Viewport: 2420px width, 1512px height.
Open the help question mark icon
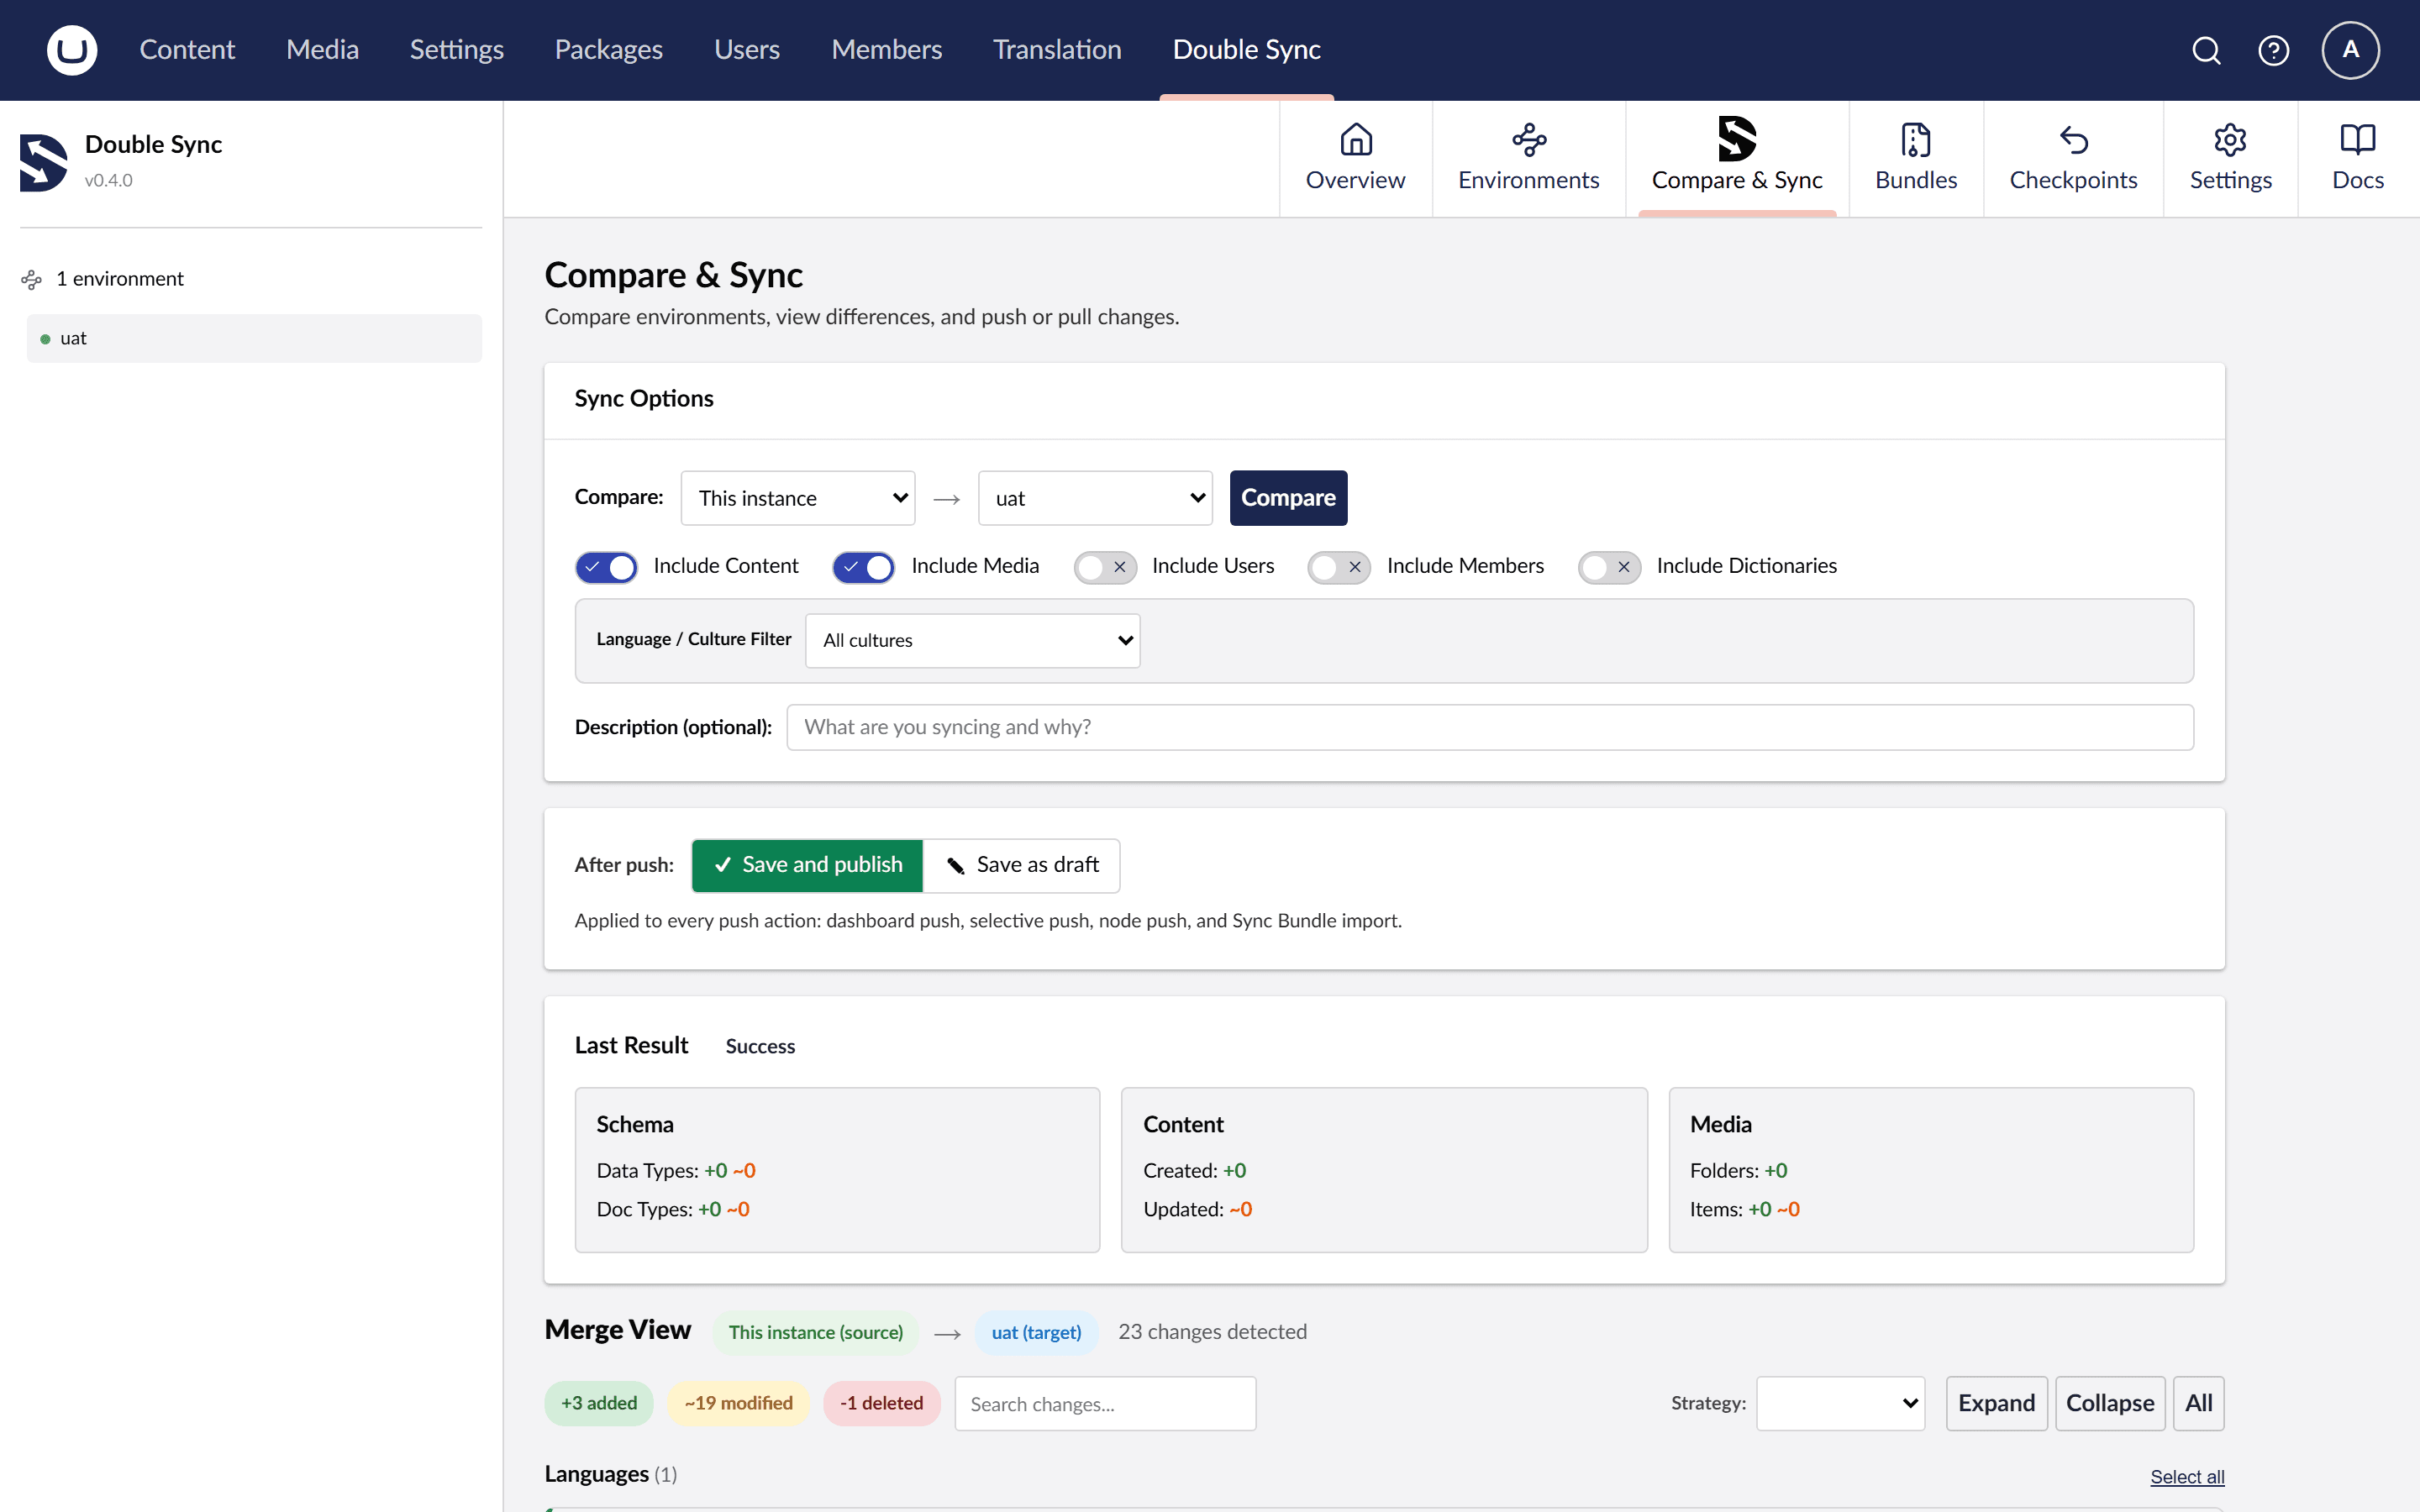coord(2273,50)
